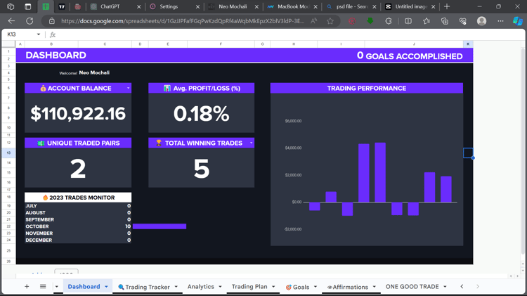Open new browser tab button
Screen dimensions: 527x296
point(447,6)
